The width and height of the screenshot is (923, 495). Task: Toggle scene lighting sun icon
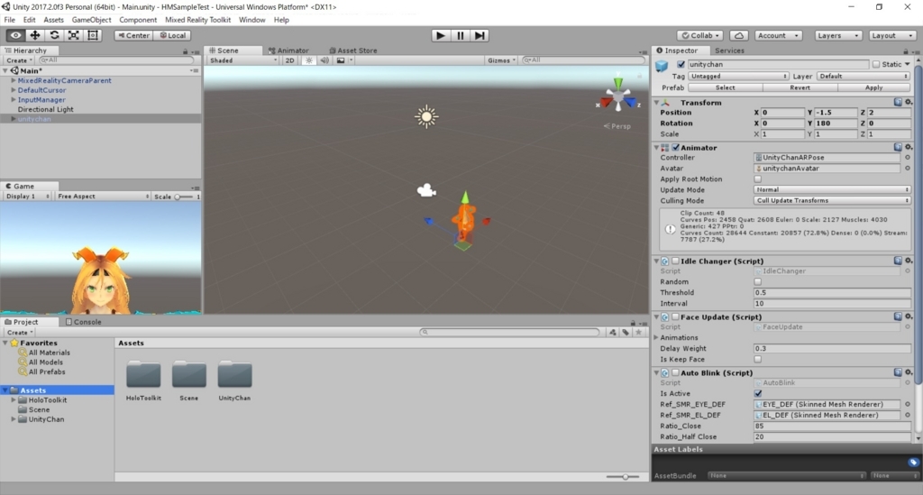point(308,60)
